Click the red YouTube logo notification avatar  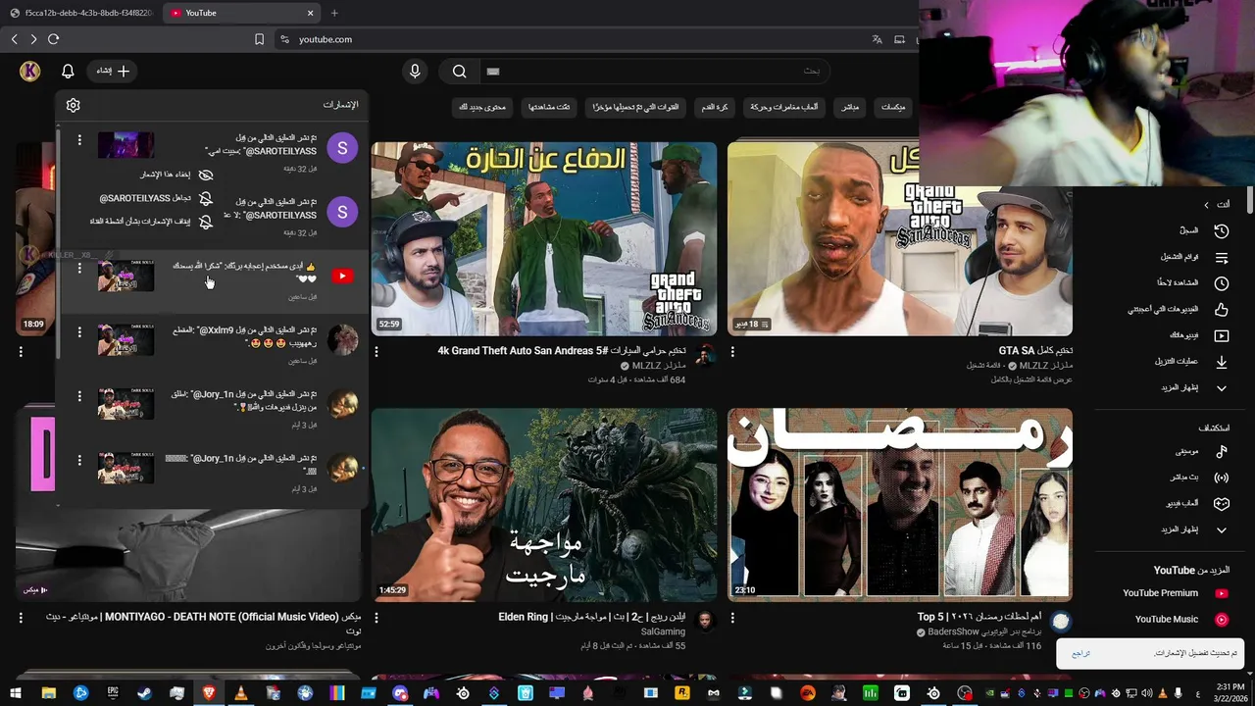coord(342,277)
